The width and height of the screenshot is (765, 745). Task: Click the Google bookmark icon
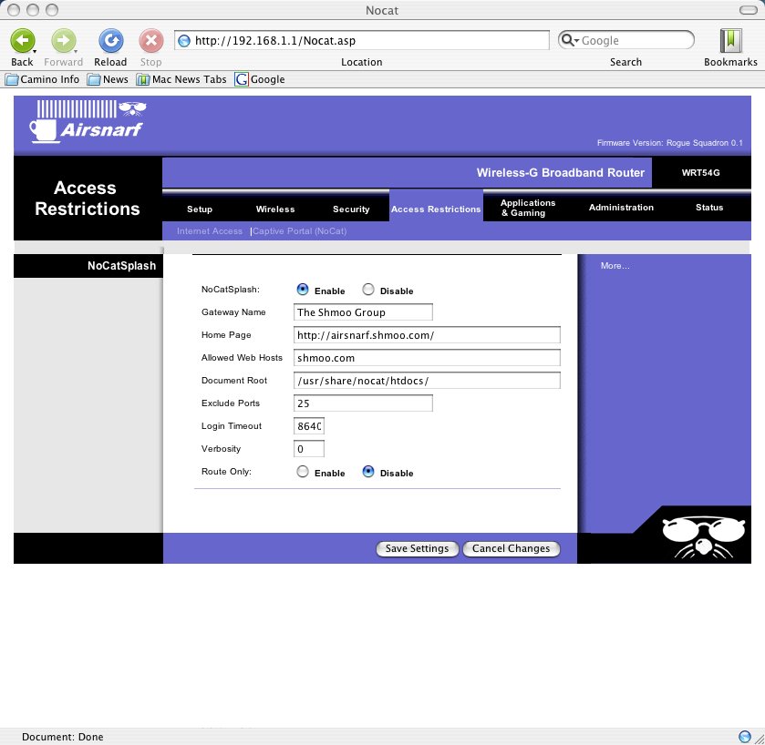pos(242,79)
